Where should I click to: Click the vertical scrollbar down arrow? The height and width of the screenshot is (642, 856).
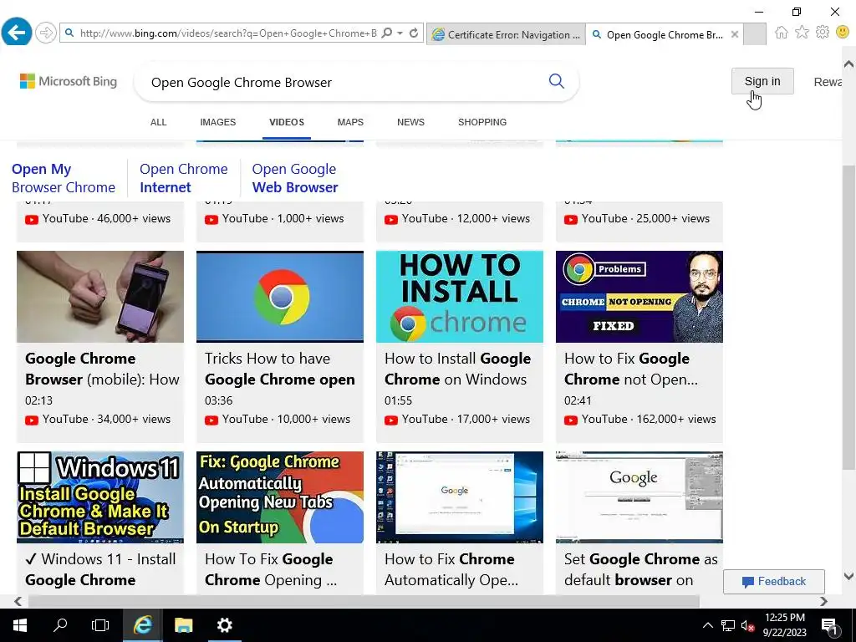click(849, 576)
